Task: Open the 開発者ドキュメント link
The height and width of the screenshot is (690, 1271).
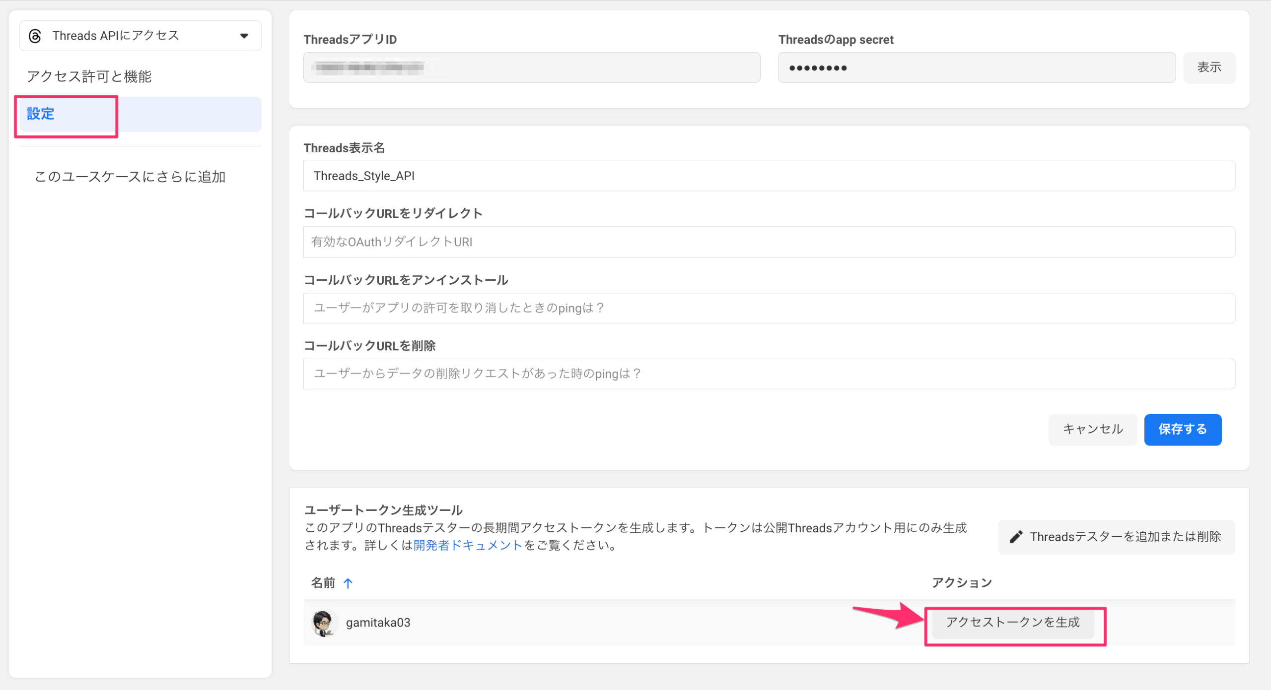Action: click(467, 545)
